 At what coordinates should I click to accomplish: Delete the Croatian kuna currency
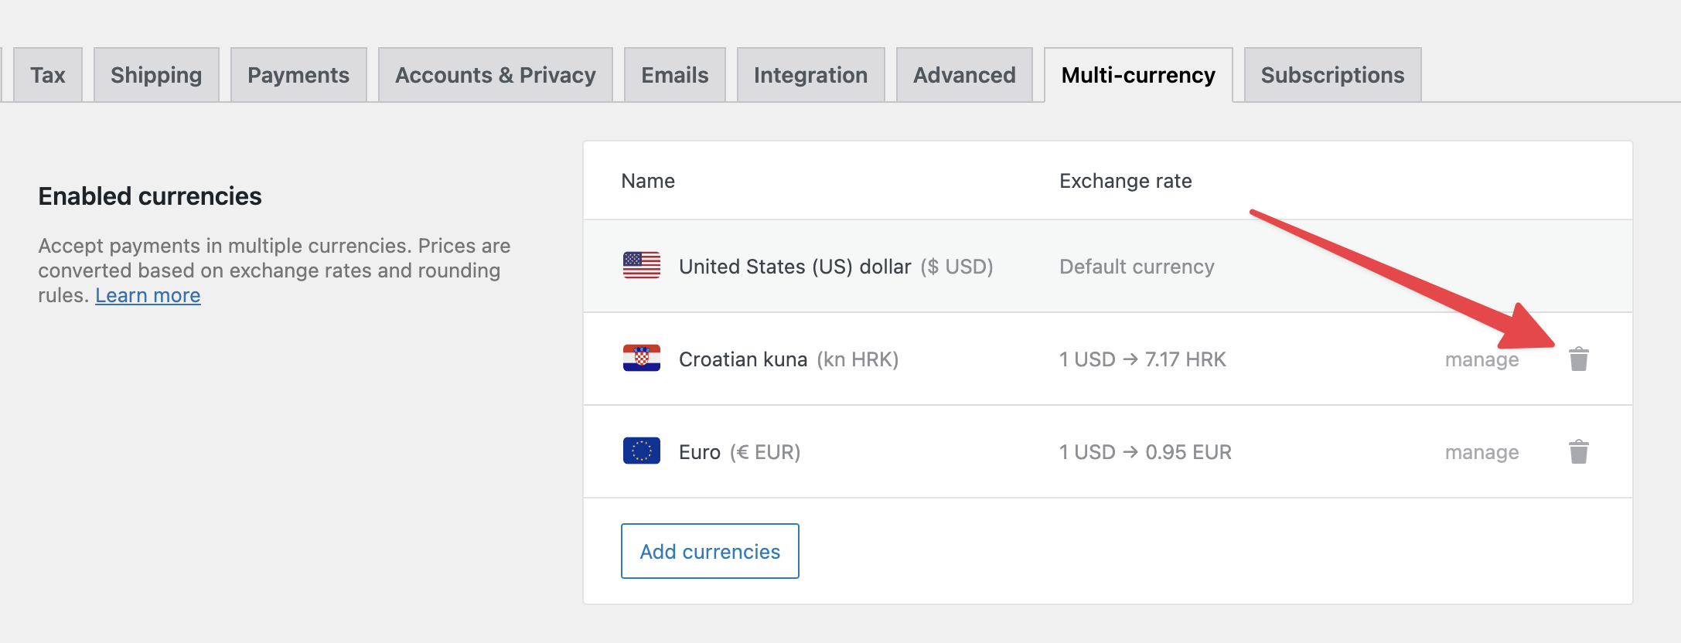[1578, 359]
